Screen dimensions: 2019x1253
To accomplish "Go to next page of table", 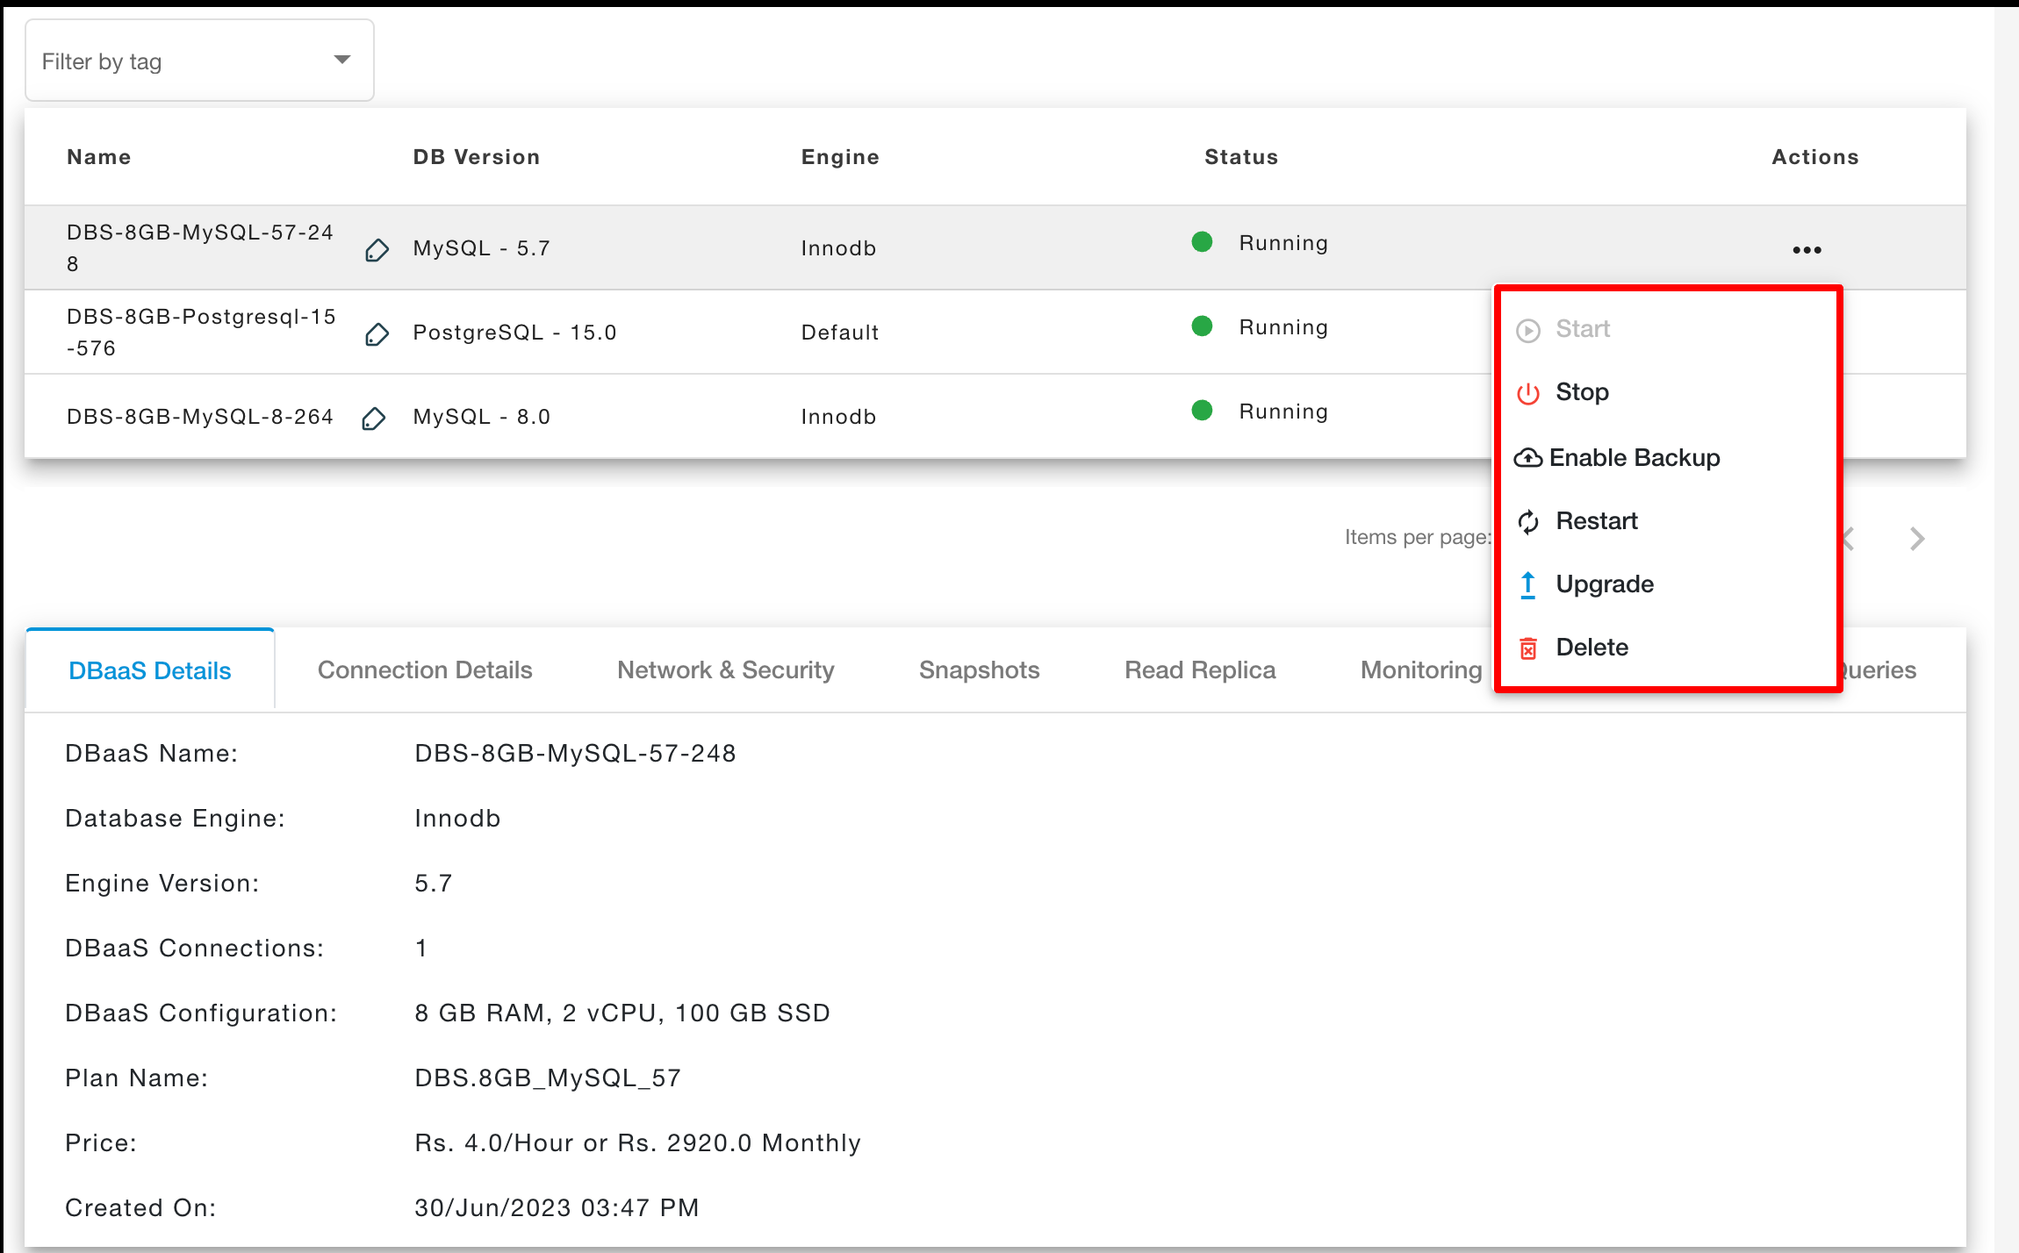I will pyautogui.click(x=1917, y=539).
